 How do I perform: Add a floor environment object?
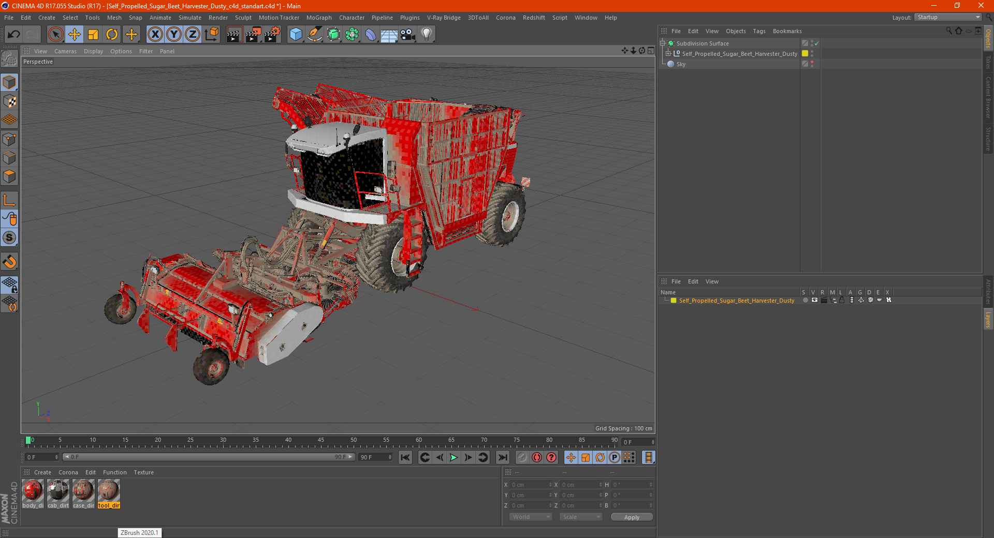(x=389, y=35)
